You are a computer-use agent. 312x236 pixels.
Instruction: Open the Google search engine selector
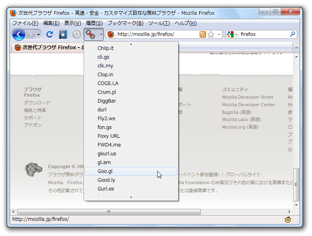[x=232, y=34]
